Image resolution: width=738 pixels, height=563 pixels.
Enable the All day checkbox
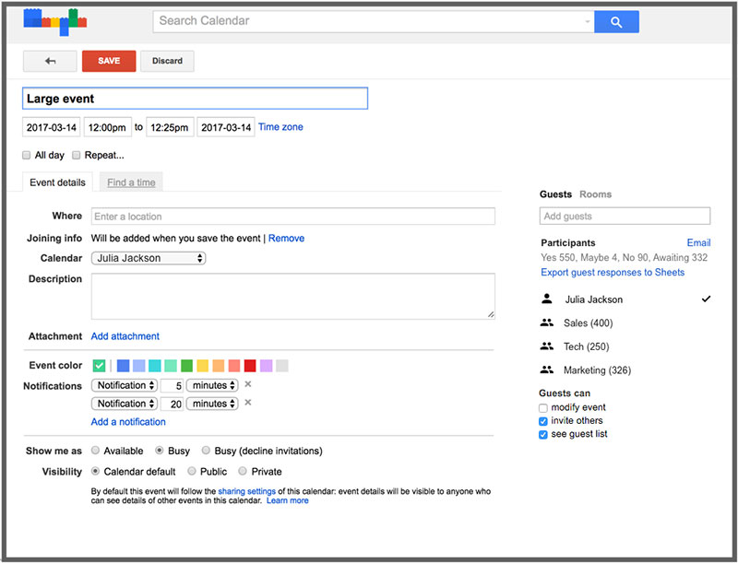pos(26,155)
